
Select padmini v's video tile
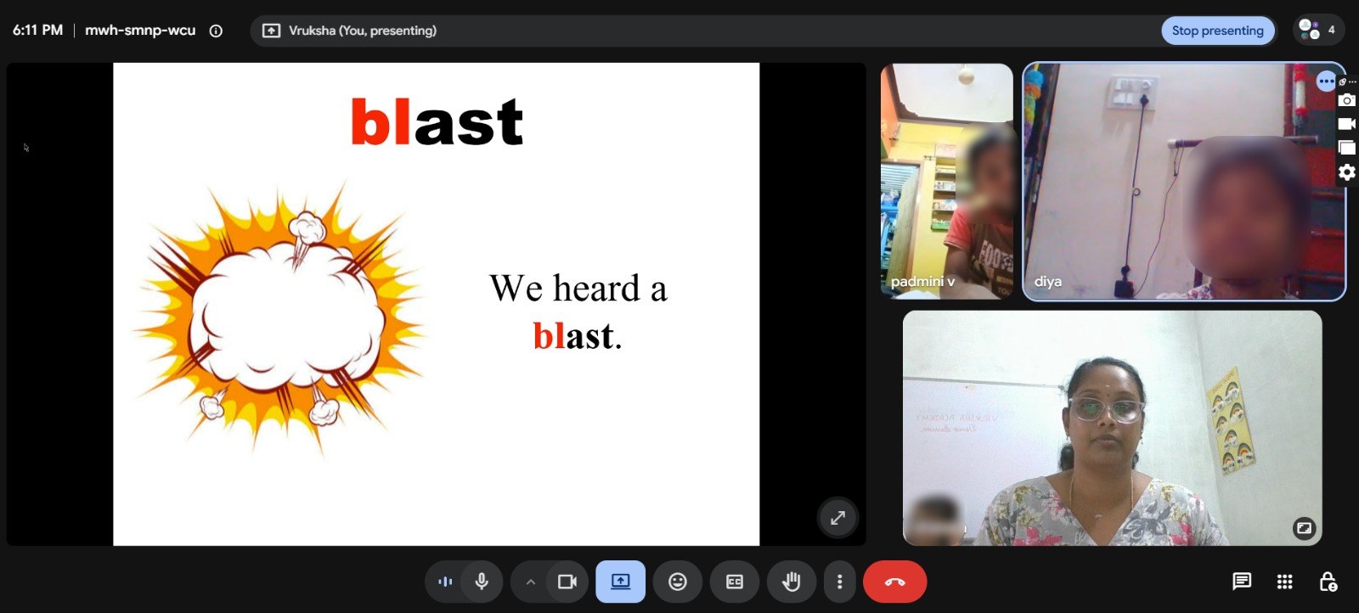pos(947,181)
